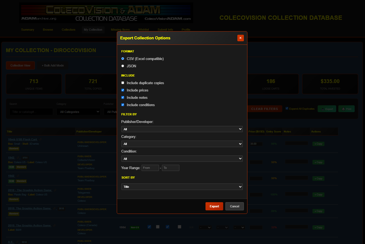Open the Sort By dropdown showing Title

[182, 187]
